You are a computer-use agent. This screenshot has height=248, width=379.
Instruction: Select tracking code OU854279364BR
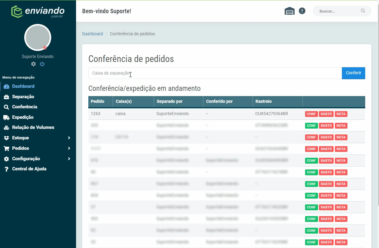(272, 114)
